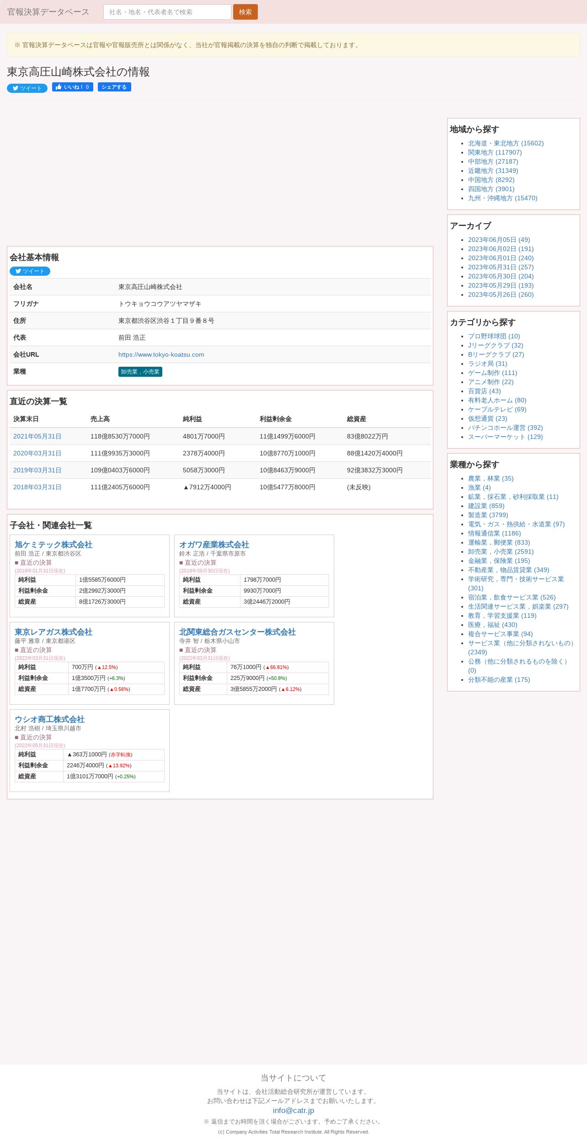Screen dimensions: 587x1140
Task: Browse 運輸業，郵便業 (833) industry
Action: (x=499, y=542)
